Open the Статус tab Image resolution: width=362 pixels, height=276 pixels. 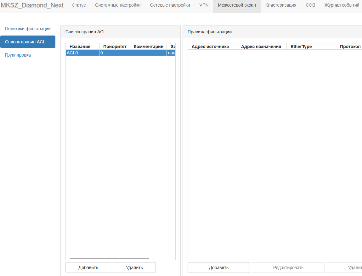(79, 5)
